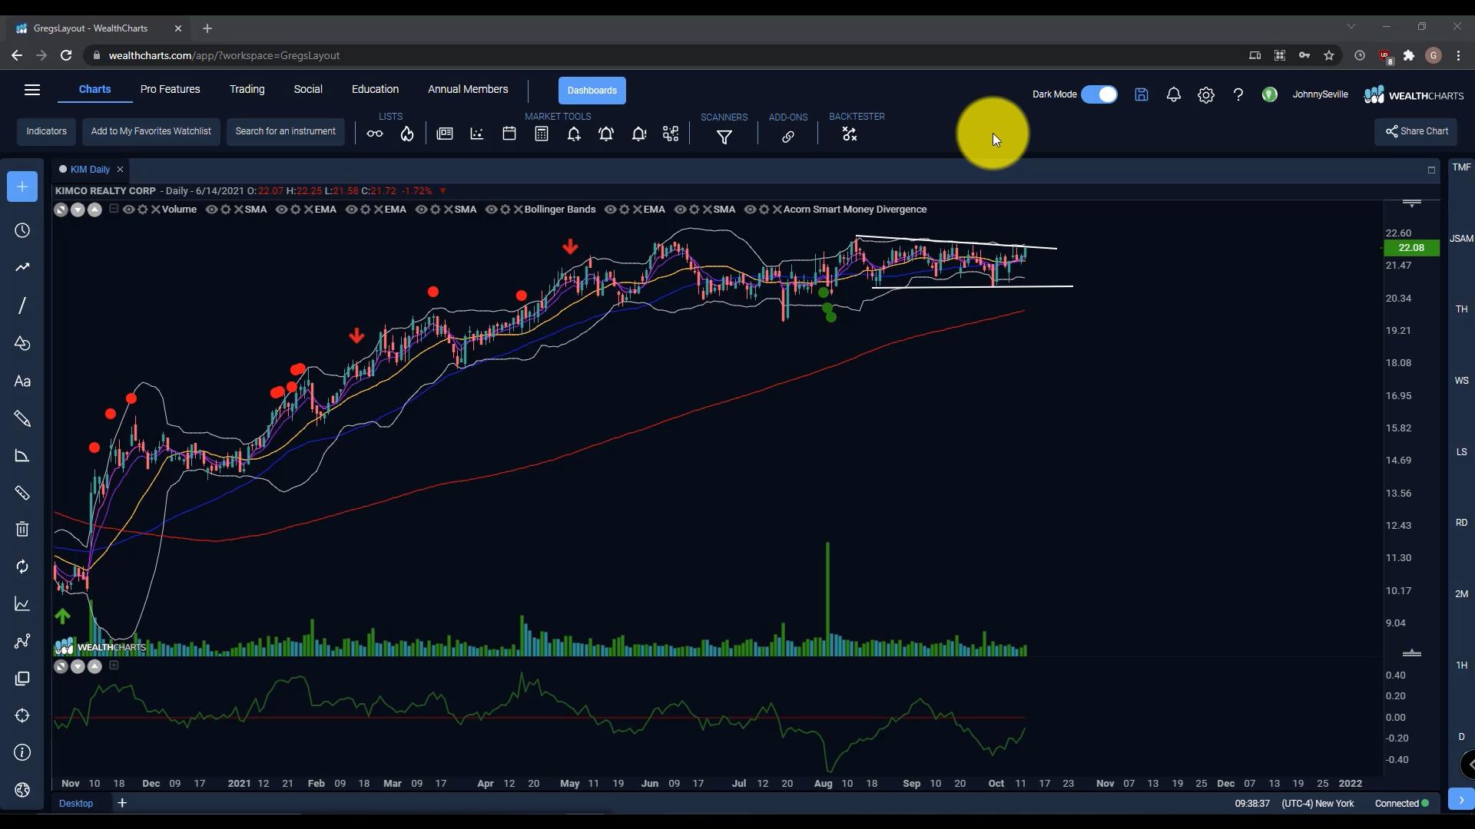Image resolution: width=1475 pixels, height=829 pixels.
Task: Open the Education menu
Action: [375, 89]
